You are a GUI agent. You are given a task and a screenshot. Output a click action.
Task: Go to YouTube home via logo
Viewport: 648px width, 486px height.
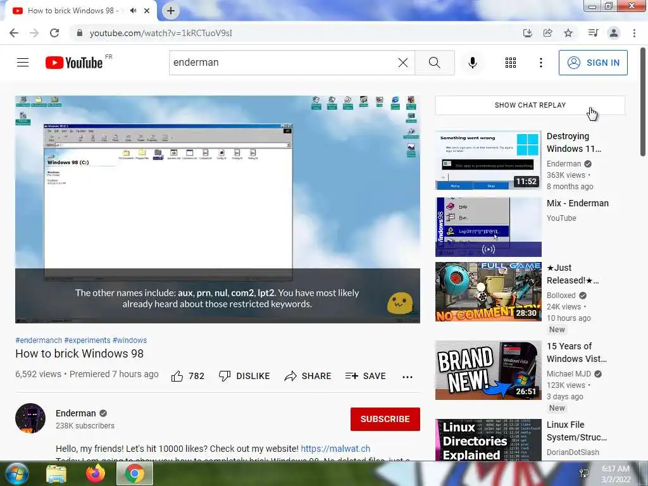(75, 63)
